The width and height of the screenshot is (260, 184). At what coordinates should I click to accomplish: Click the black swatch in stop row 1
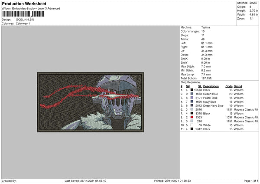click(192, 90)
